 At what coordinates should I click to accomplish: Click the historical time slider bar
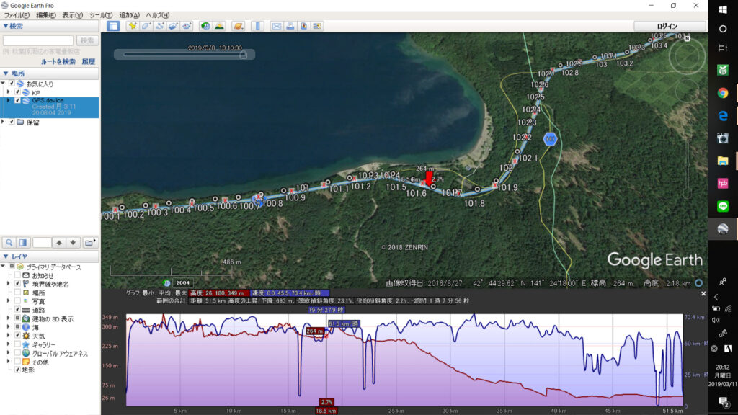pos(184,54)
